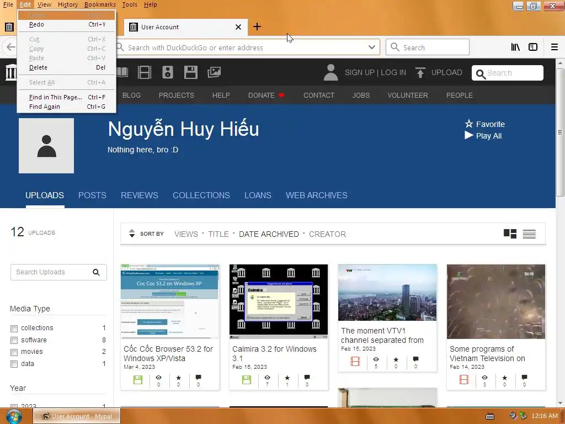Click Cốc Cốc Browser green floppy icon
Viewport: 565px width, 424px height.
[137, 380]
